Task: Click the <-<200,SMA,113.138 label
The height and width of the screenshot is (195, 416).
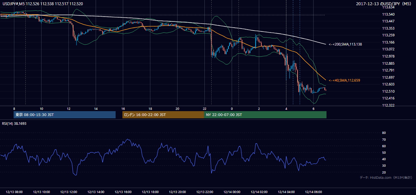Action: 345,44
